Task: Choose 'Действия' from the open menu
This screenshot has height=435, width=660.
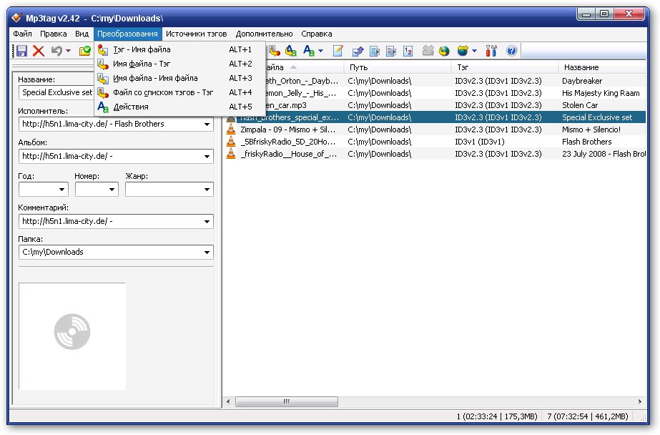Action: tap(131, 107)
